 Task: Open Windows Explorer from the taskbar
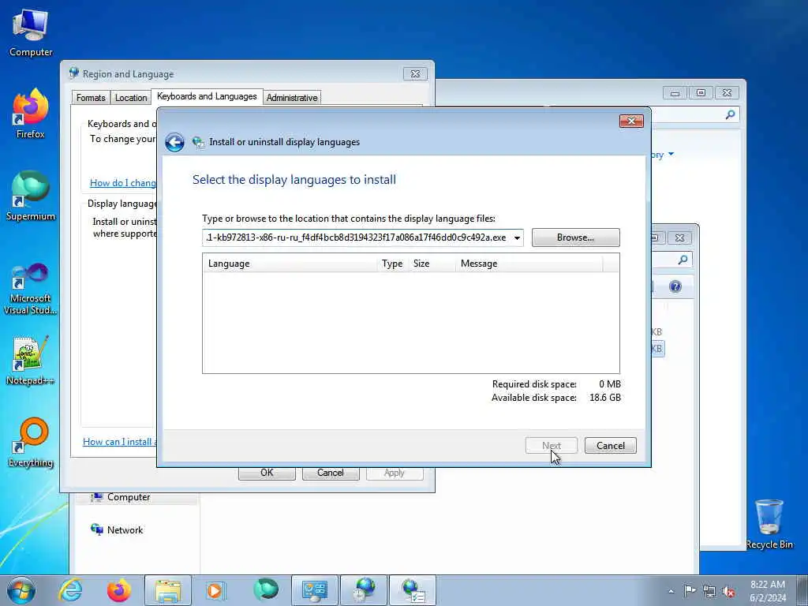167,590
